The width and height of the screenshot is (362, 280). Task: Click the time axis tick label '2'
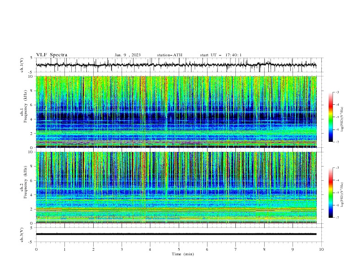click(93, 249)
